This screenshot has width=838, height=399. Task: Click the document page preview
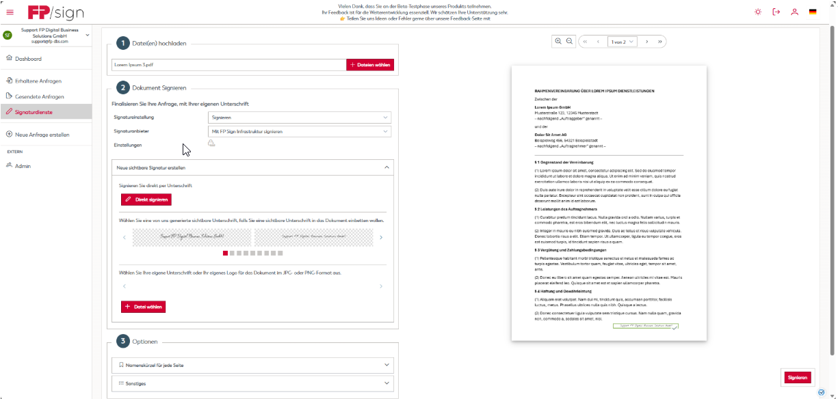pos(610,203)
